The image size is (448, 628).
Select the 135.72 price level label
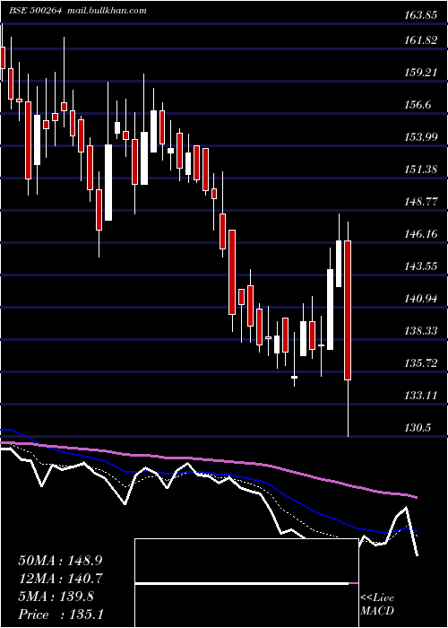[x=419, y=363]
